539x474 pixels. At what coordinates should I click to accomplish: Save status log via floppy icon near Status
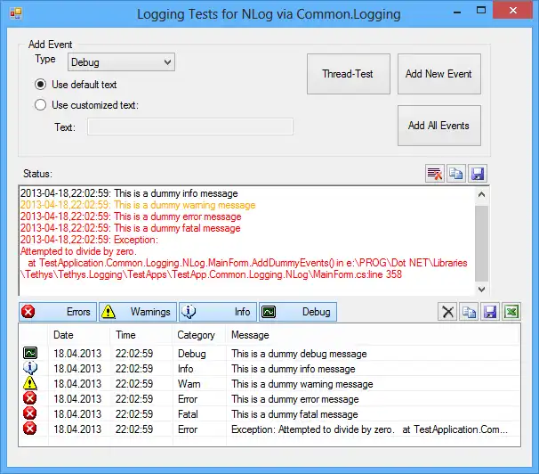point(478,174)
